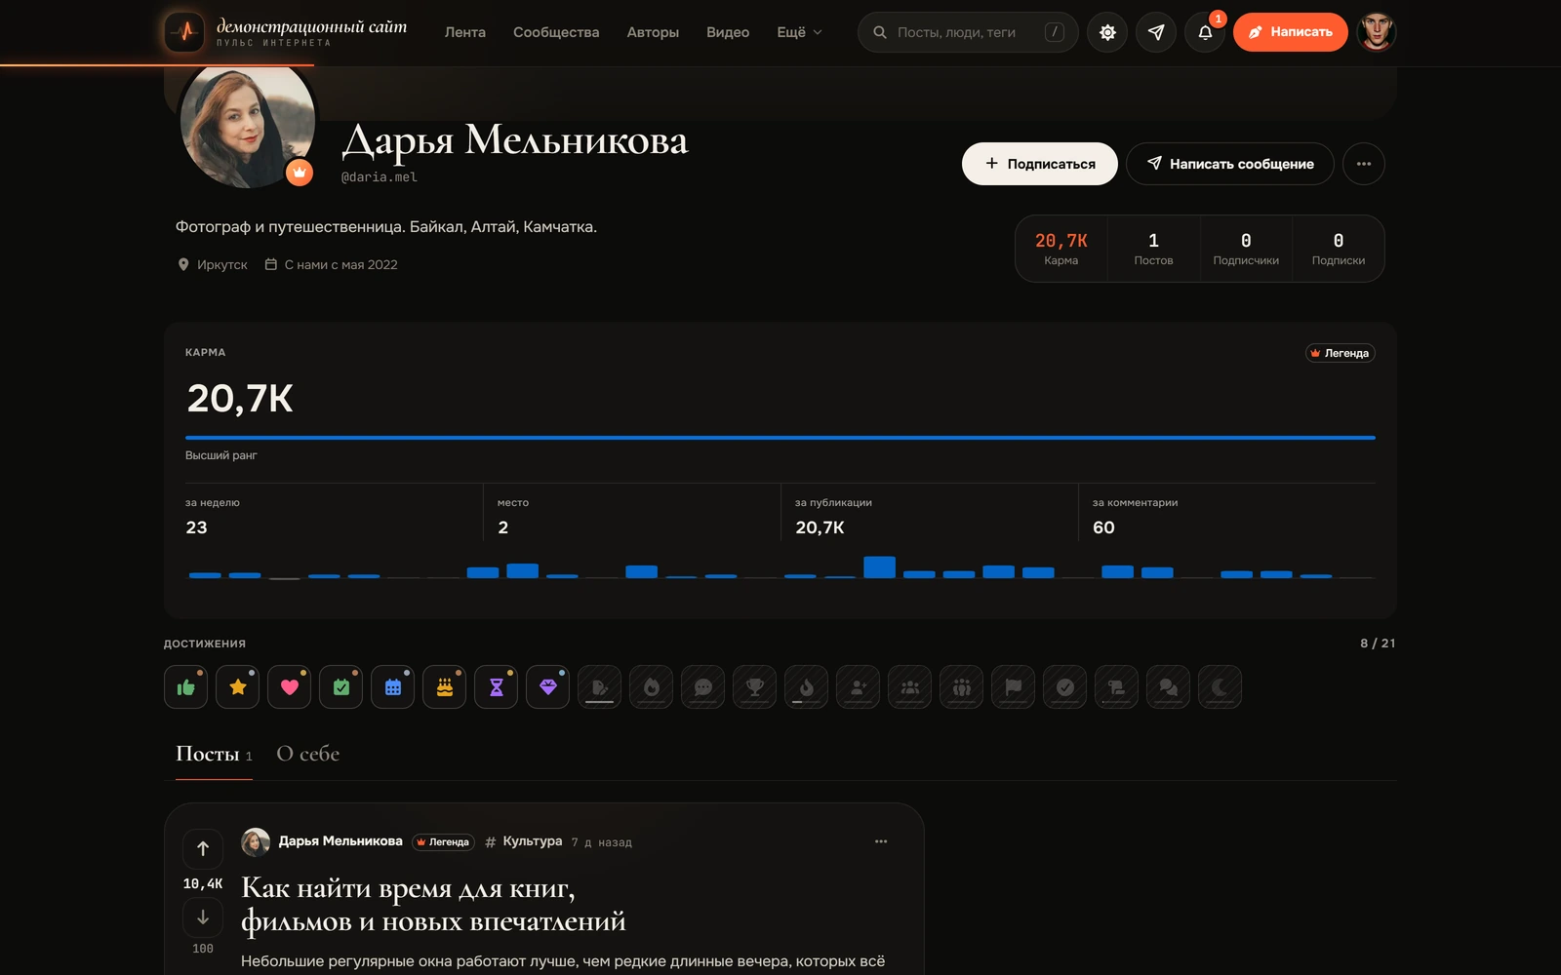Click 'С нами с мая 2022' date text
The image size is (1561, 975).
[x=332, y=264]
